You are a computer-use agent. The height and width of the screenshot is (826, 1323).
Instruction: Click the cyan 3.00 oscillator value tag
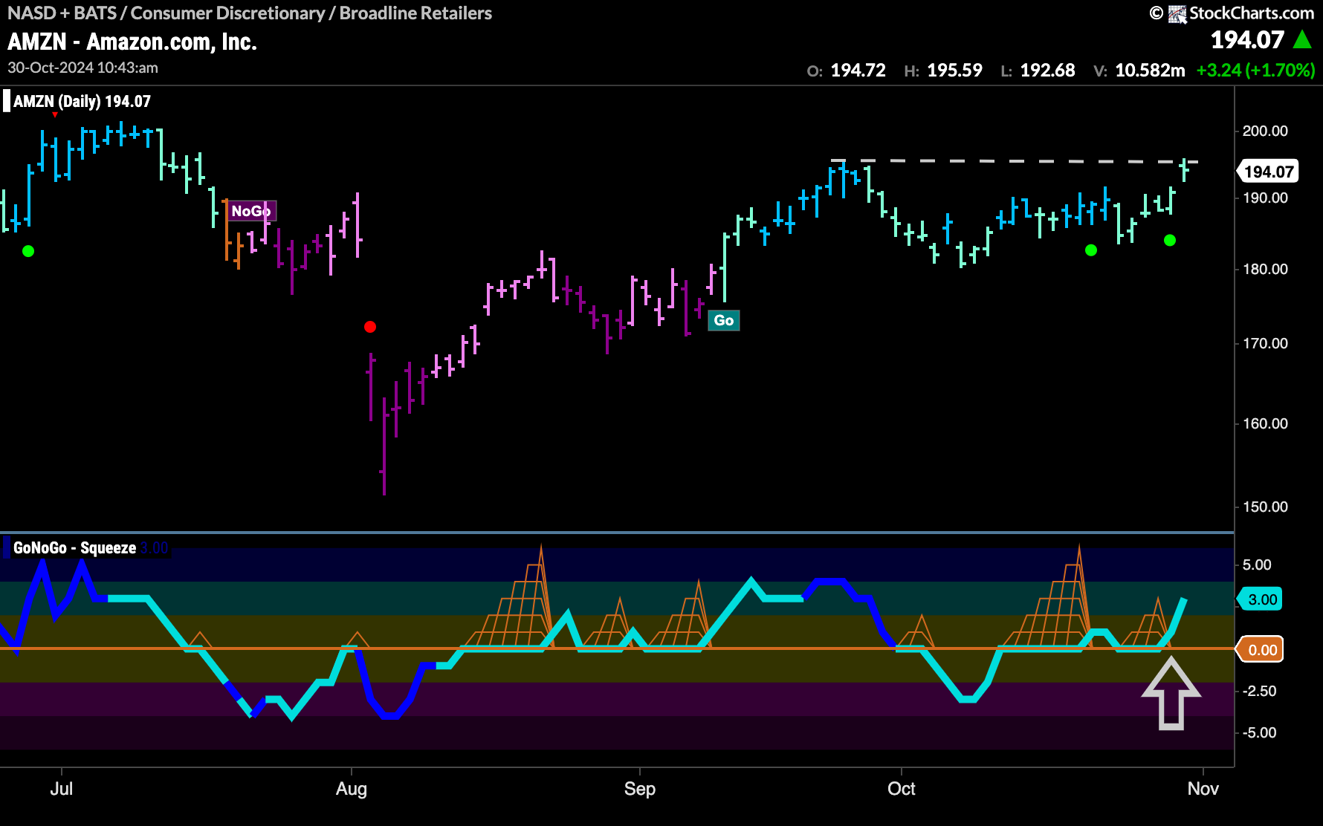[x=1261, y=599]
